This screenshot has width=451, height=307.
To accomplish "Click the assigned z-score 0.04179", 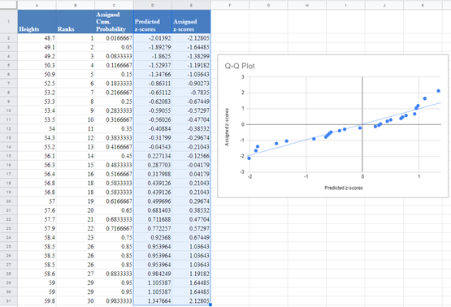I will pos(191,174).
